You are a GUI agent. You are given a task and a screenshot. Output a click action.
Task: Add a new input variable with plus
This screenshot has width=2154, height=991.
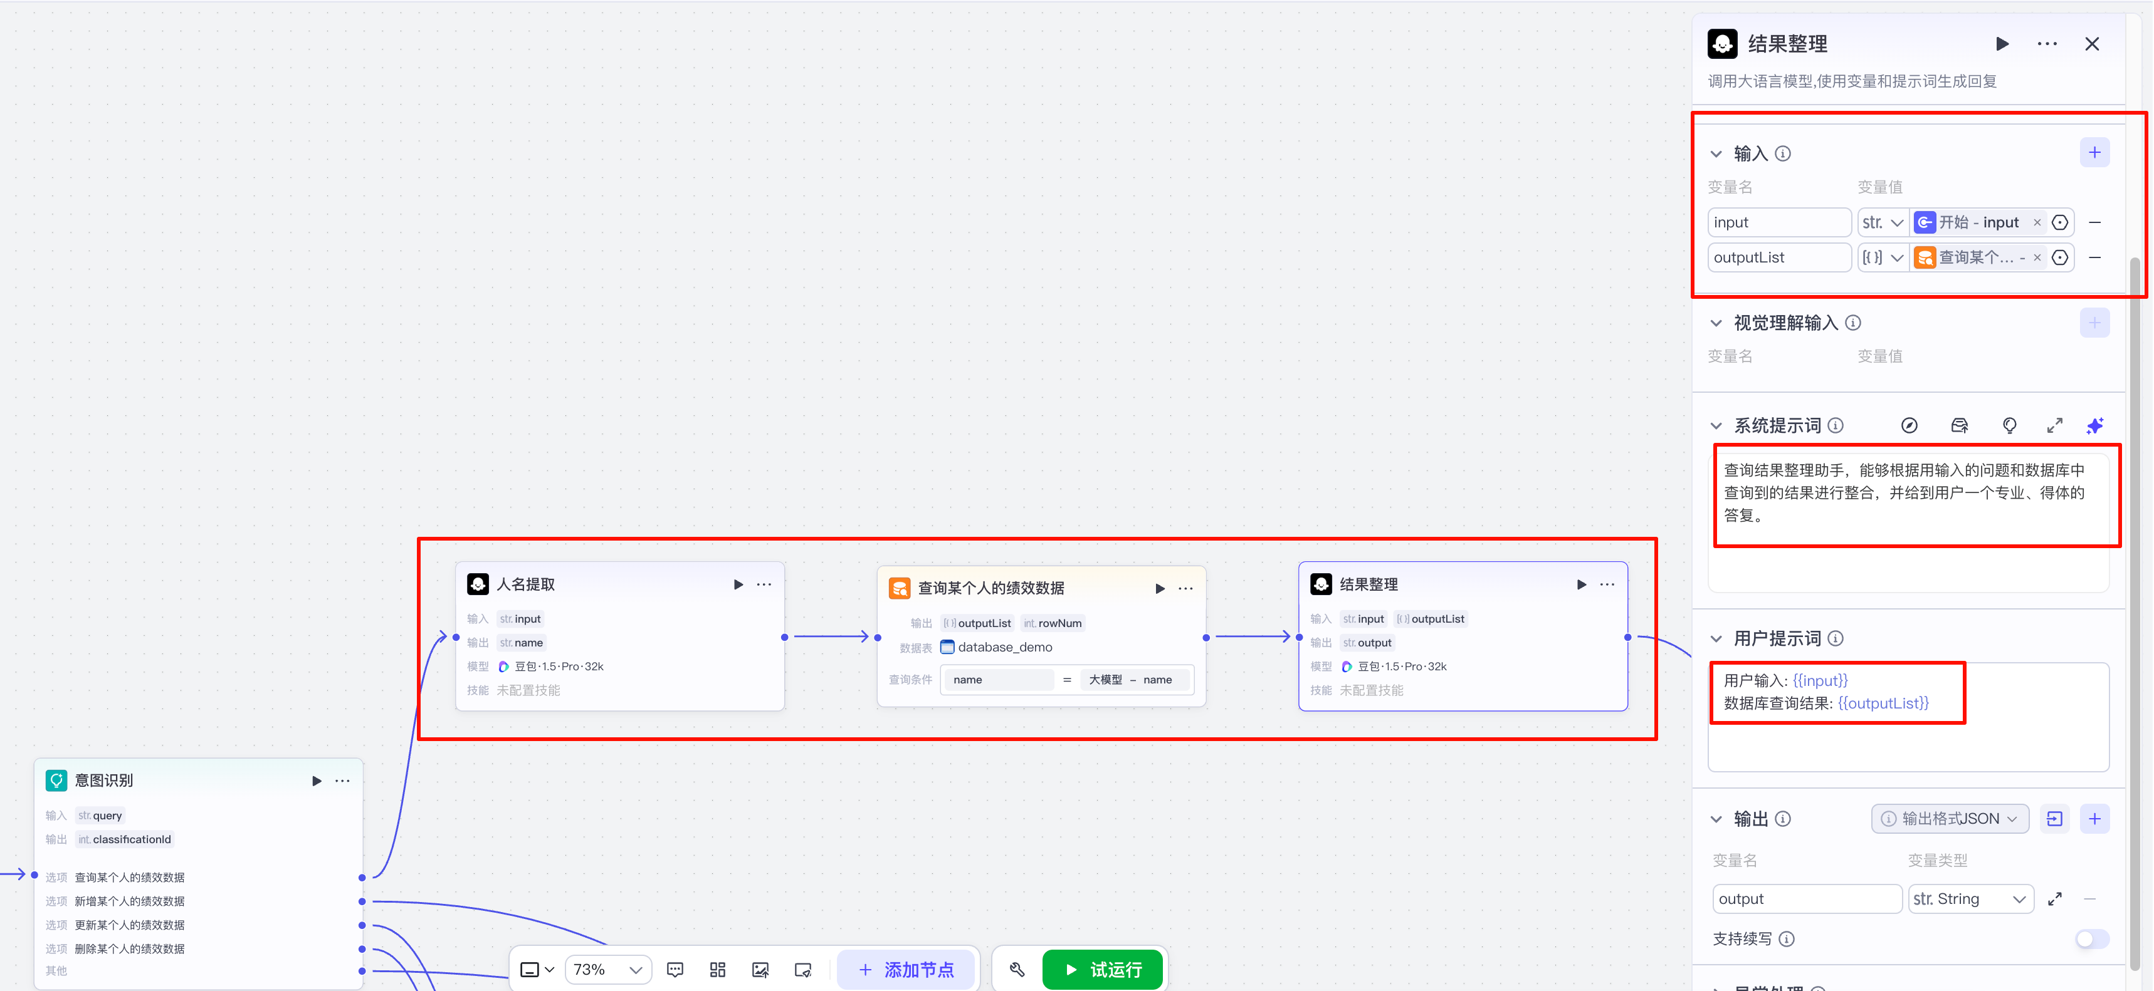2094,153
